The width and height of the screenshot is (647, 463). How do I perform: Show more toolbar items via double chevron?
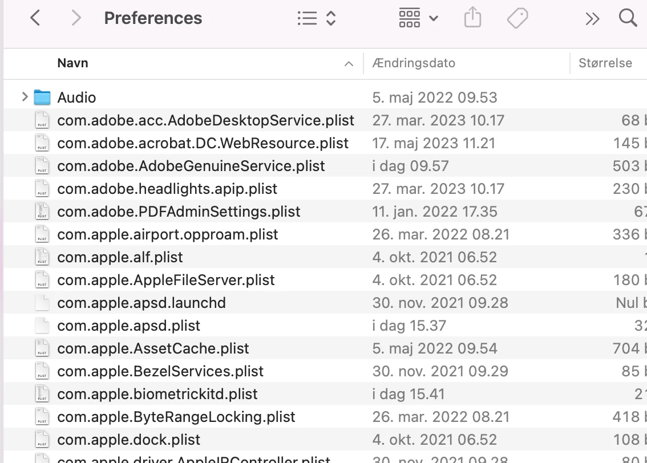tap(592, 19)
